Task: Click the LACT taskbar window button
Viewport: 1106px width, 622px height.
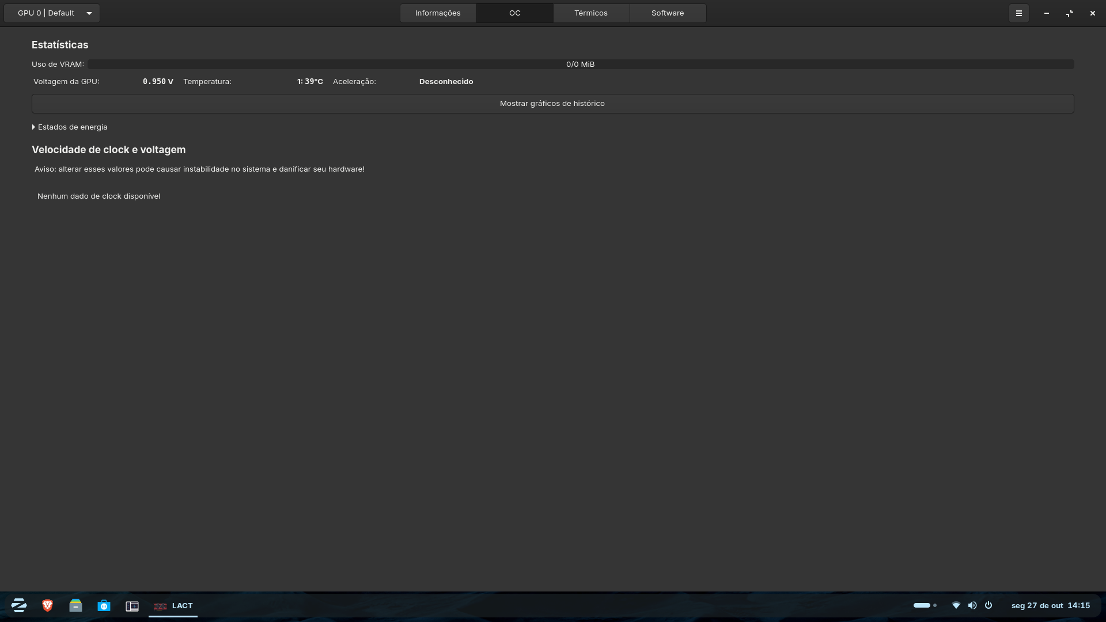Action: (173, 606)
